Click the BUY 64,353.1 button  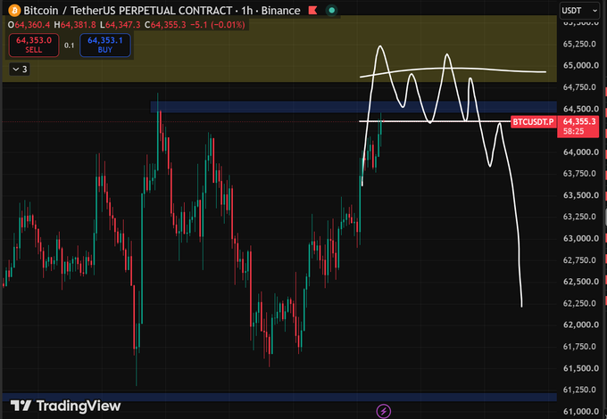click(105, 45)
